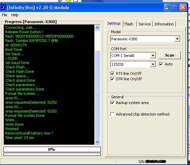Click log line 'Finished'

point(12,129)
